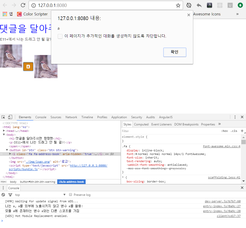Expand the font shorthand property triangle
The width and height of the screenshot is (246, 228).
point(136,154)
